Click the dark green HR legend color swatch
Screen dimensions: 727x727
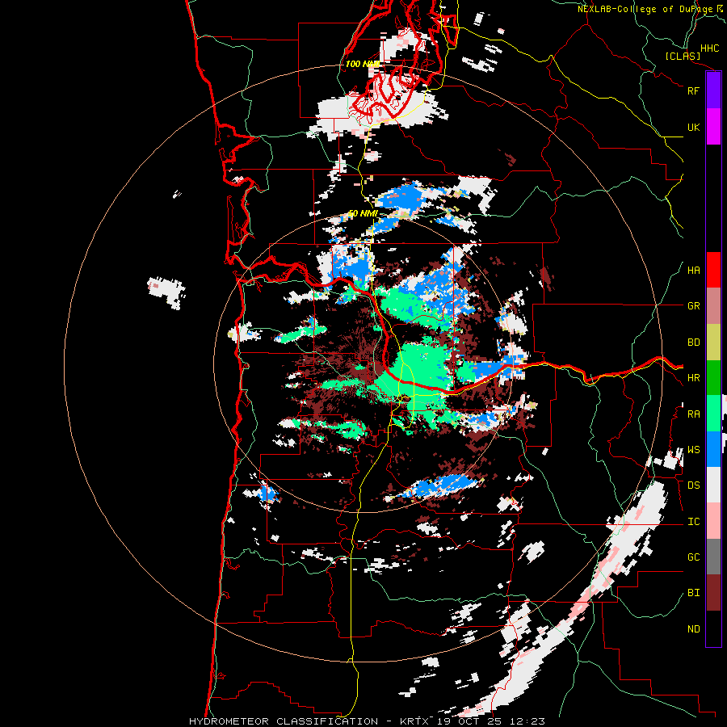(x=713, y=377)
